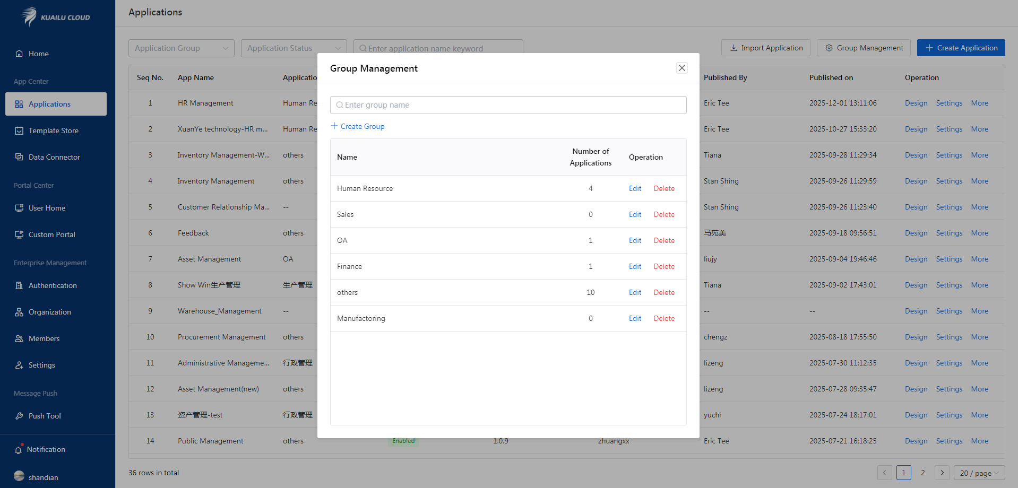Select Custom Portal menu item
This screenshot has height=488, width=1018.
click(51, 234)
